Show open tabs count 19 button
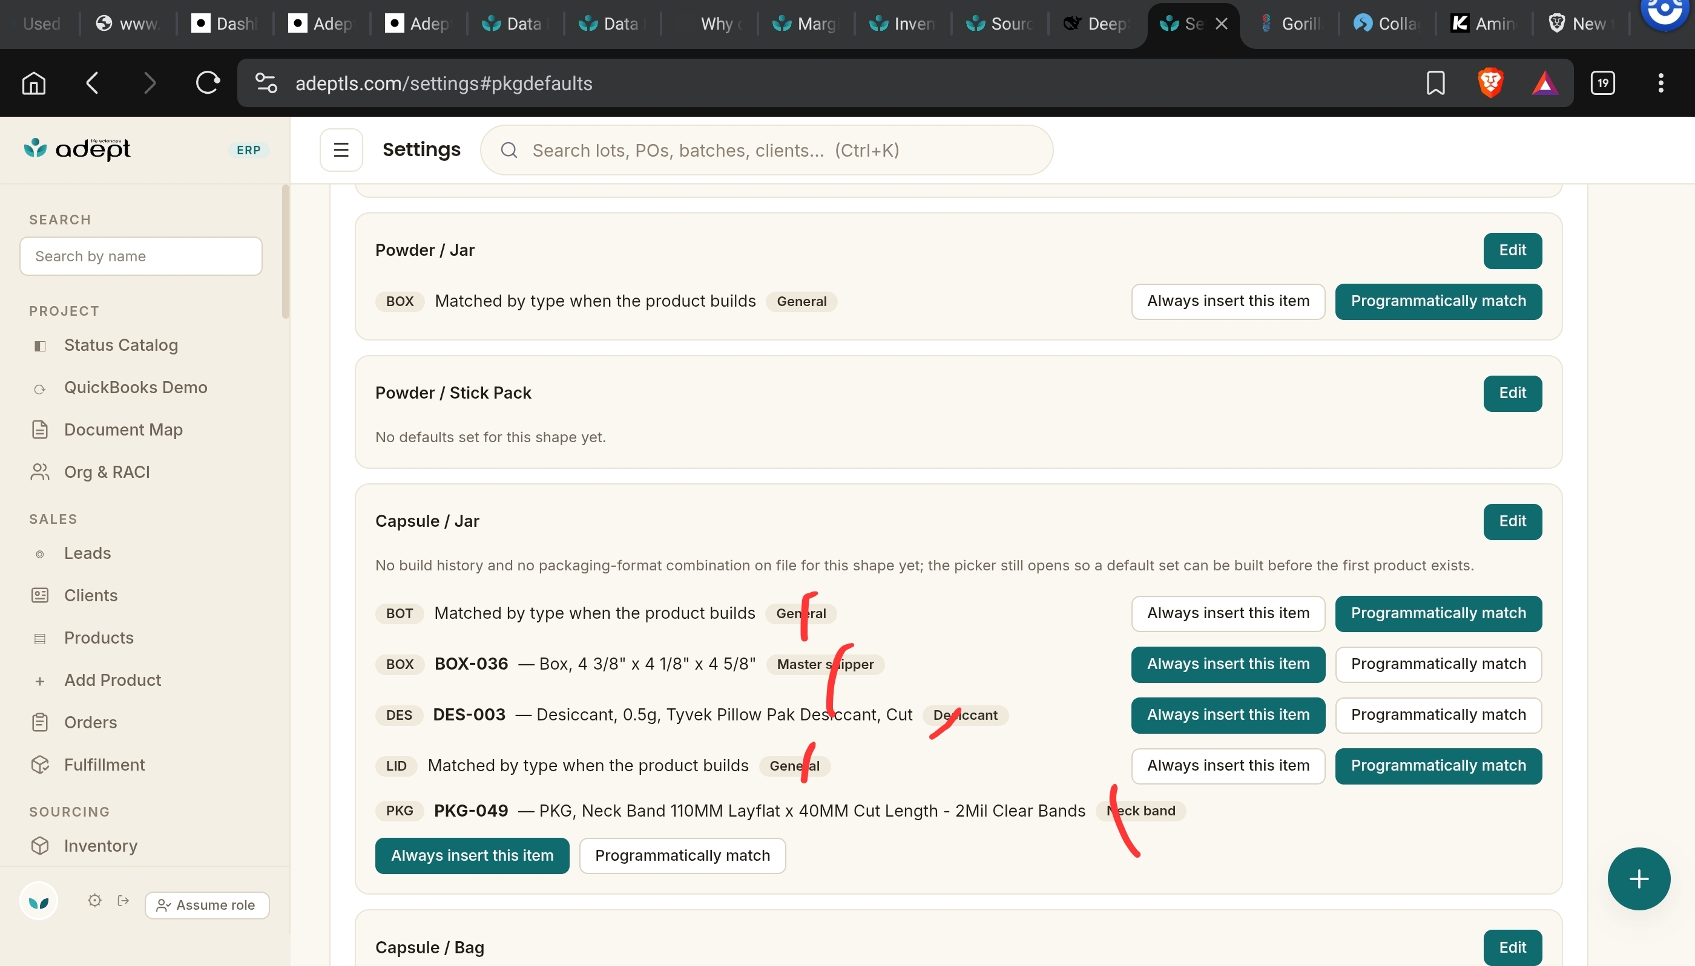 point(1603,83)
